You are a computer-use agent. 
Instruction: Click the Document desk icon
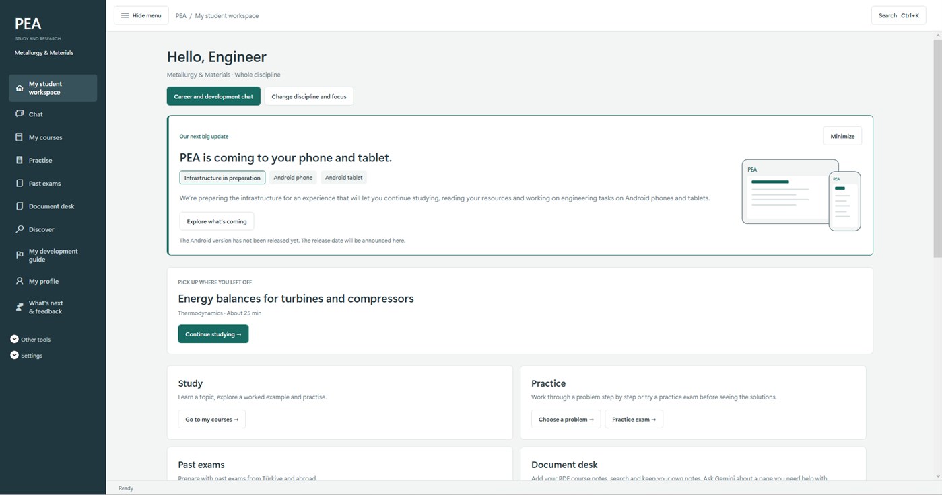click(x=20, y=206)
